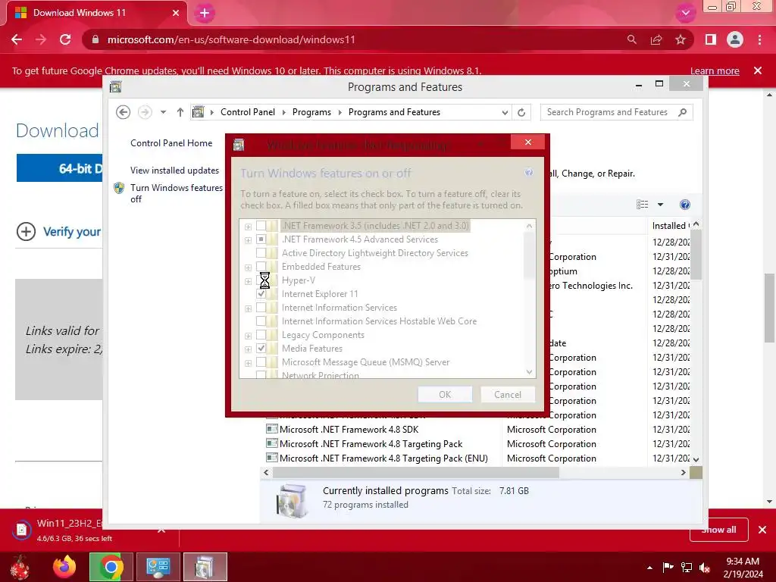Image resolution: width=776 pixels, height=582 pixels.
Task: Click Show all downloads button
Action: (x=718, y=530)
